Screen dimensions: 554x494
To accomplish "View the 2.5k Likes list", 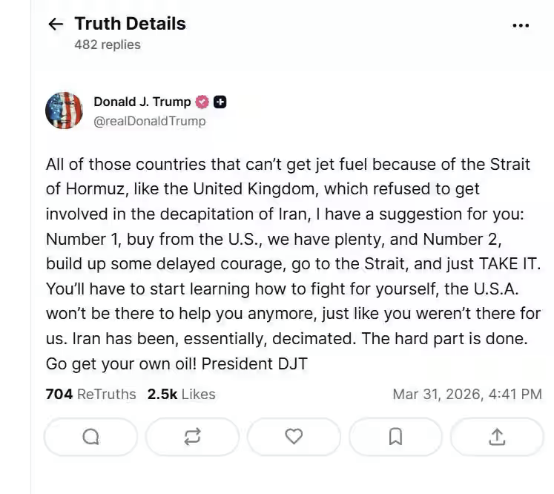I will pos(181,394).
